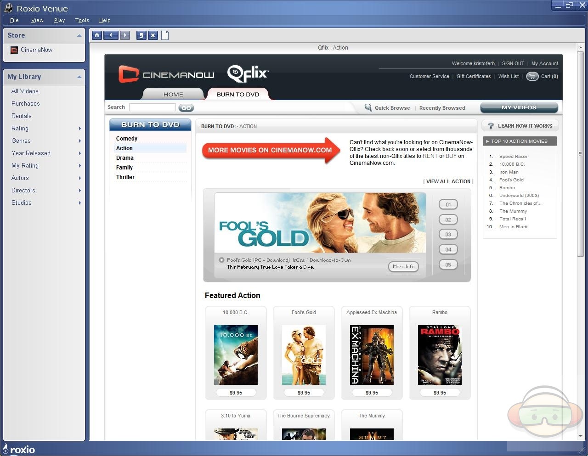Click the forward arrow navigation button
This screenshot has height=456, width=588.
[x=125, y=35]
